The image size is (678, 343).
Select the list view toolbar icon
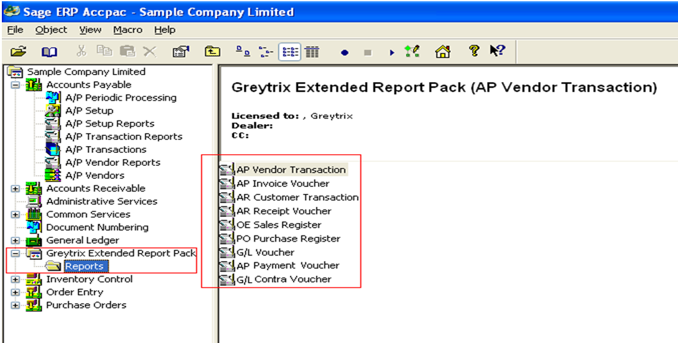pos(290,52)
